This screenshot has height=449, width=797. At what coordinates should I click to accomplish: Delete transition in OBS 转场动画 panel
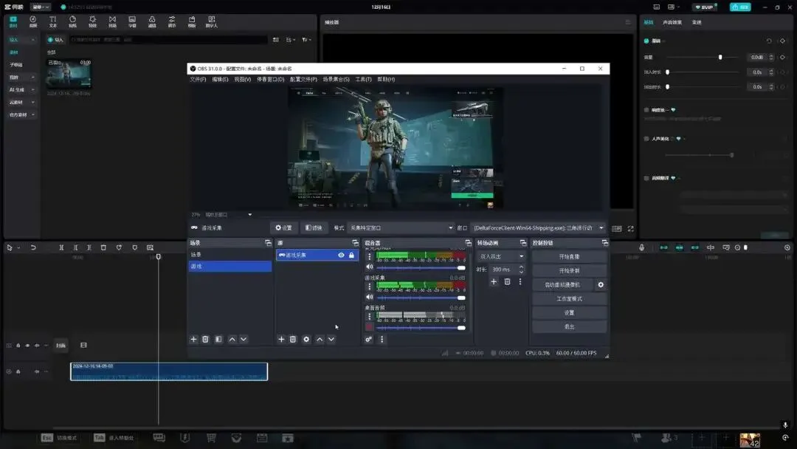507,281
